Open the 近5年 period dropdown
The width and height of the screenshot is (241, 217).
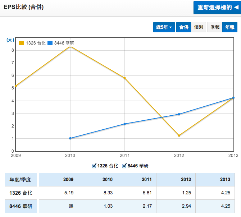coord(164,27)
